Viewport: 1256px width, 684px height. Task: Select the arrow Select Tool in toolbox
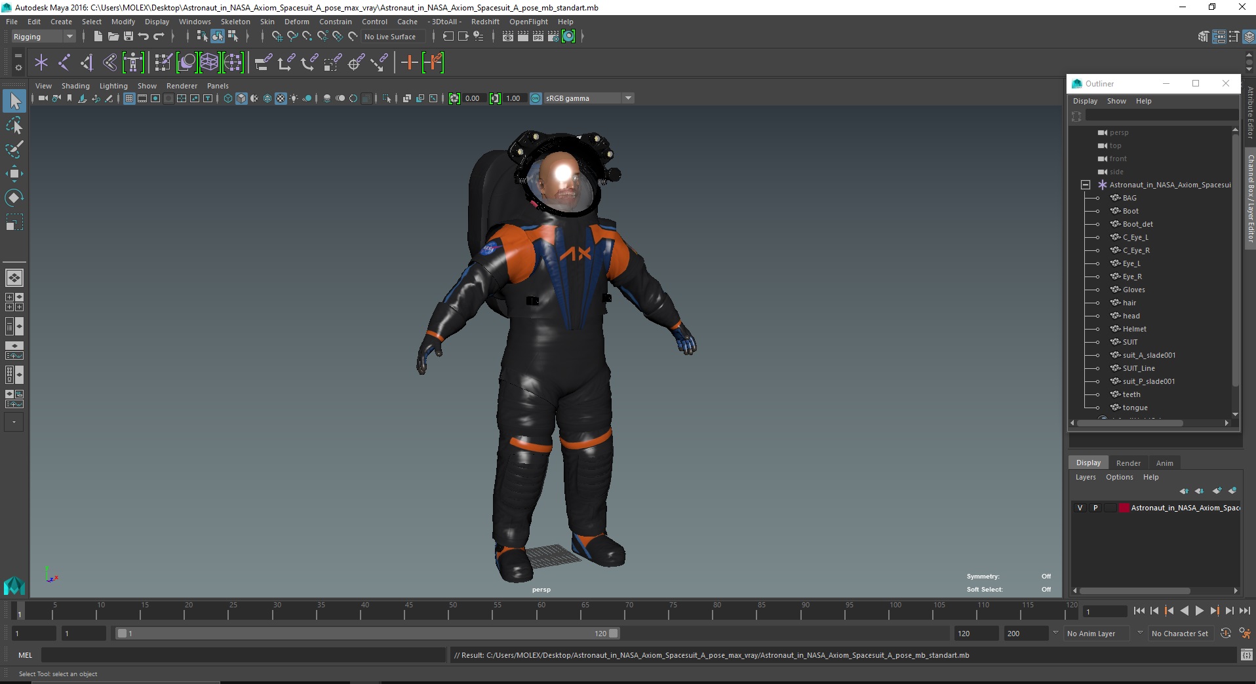(14, 101)
